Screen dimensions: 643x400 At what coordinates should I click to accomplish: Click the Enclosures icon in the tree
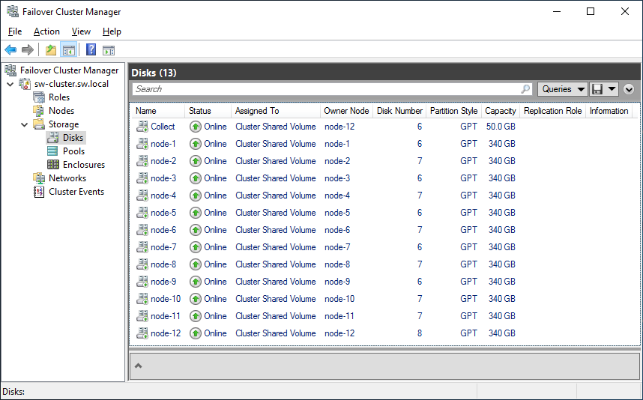53,165
